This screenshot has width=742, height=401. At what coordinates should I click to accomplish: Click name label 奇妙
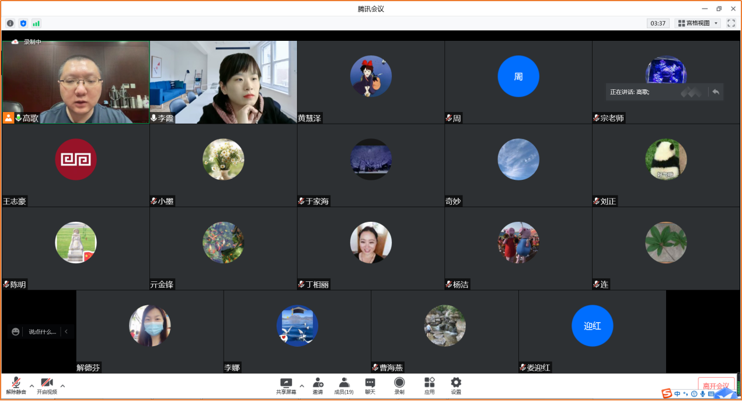pos(453,201)
